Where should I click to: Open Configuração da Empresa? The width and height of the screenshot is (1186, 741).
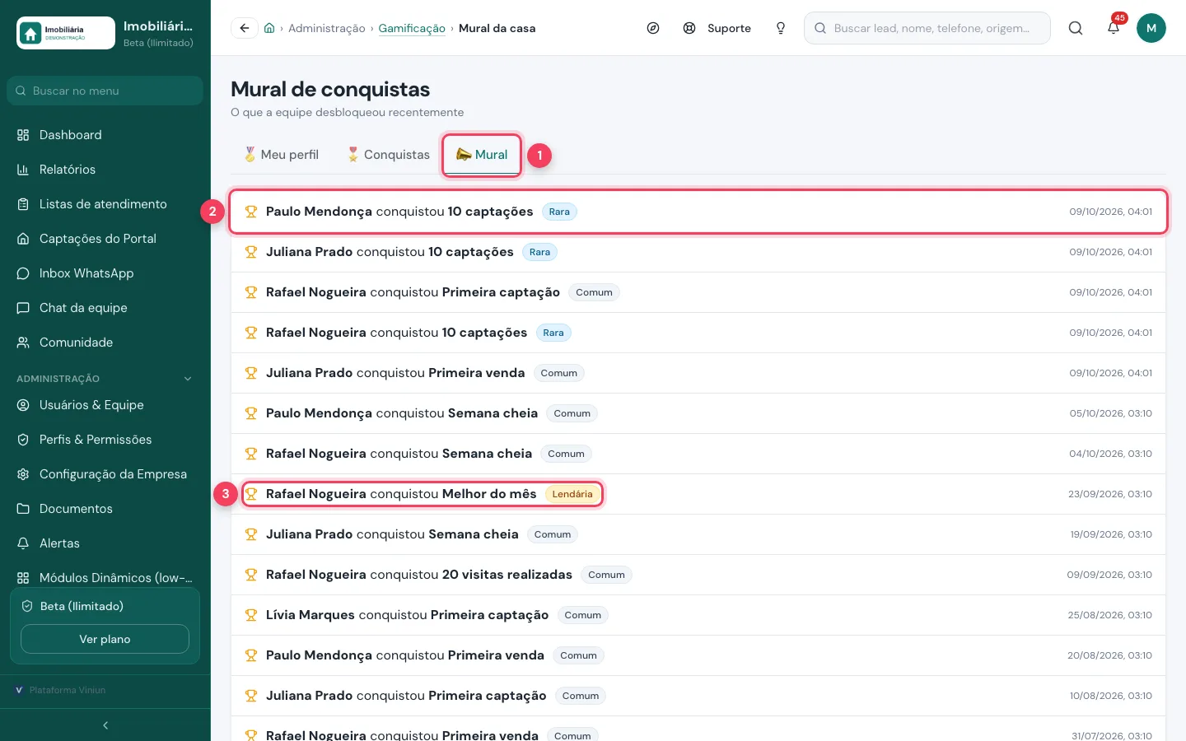(105, 474)
